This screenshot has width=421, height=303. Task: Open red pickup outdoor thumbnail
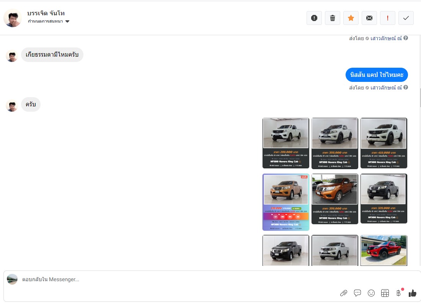click(x=383, y=251)
